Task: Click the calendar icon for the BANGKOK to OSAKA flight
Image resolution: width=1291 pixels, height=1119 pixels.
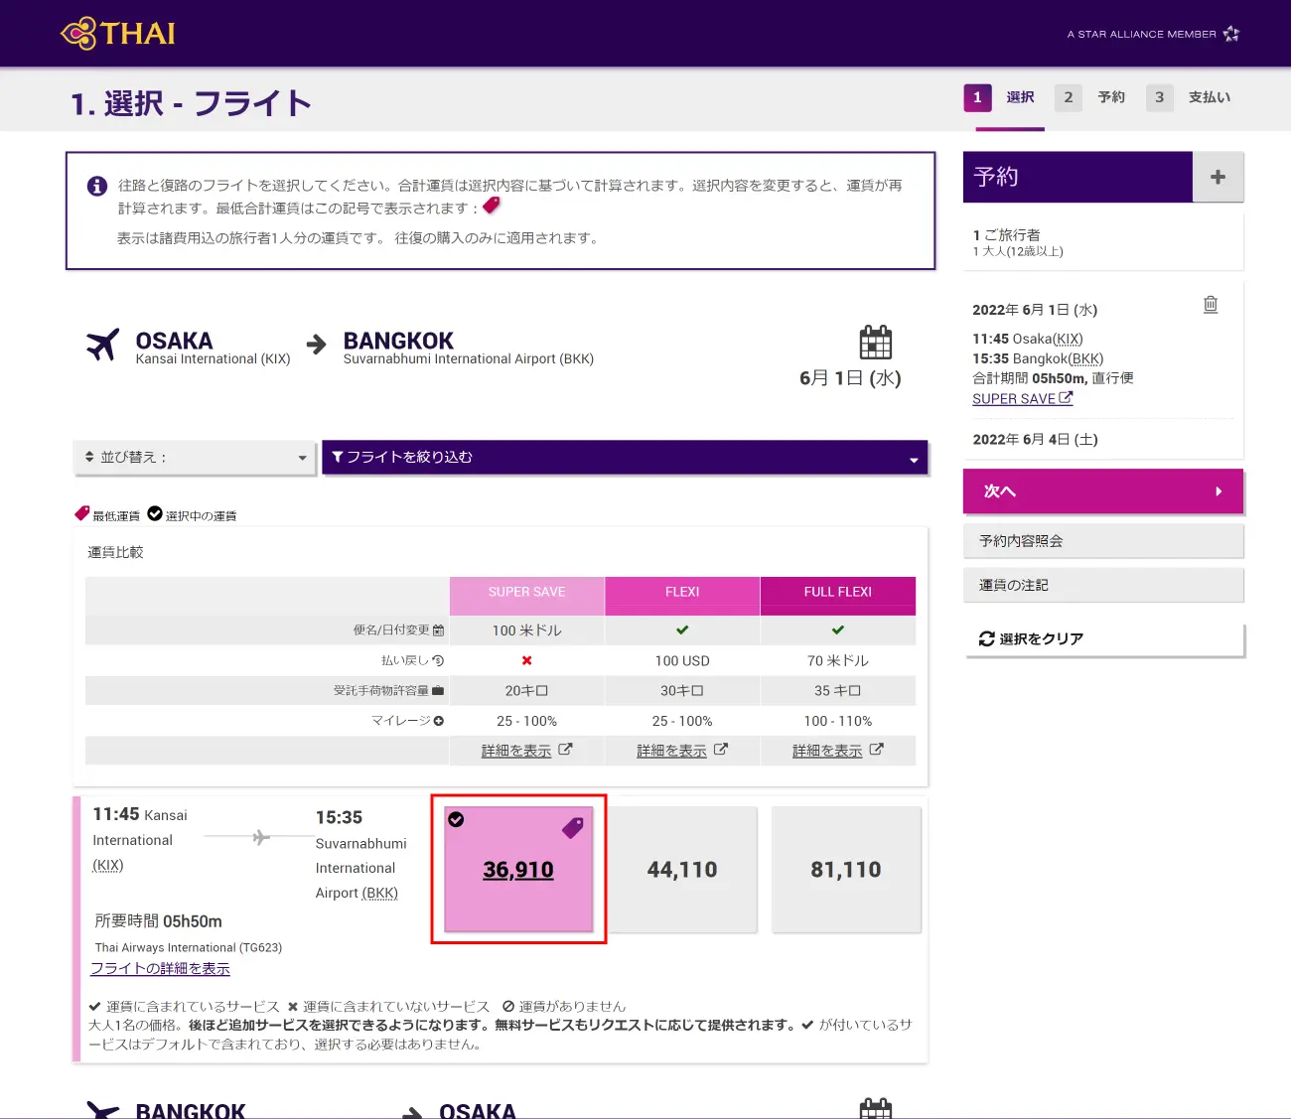Action: (875, 1108)
